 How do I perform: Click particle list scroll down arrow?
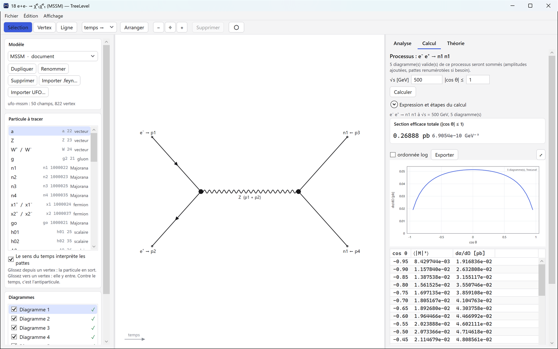[x=94, y=247]
